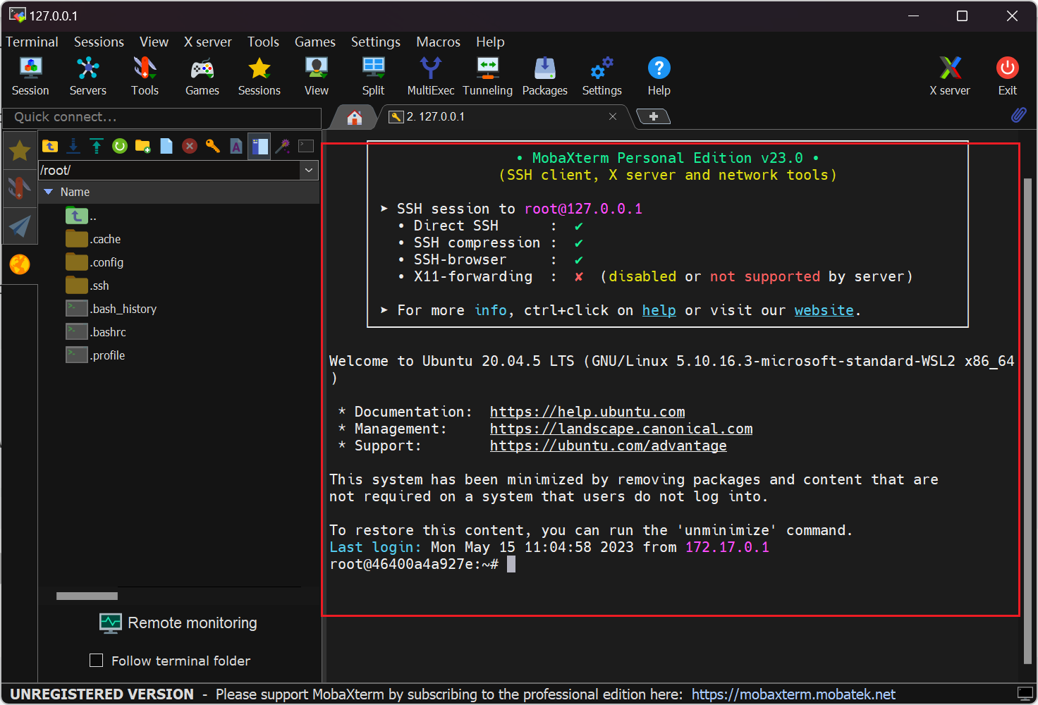The width and height of the screenshot is (1038, 705).
Task: Create a new folder using folder-plus icon
Action: coord(143,146)
